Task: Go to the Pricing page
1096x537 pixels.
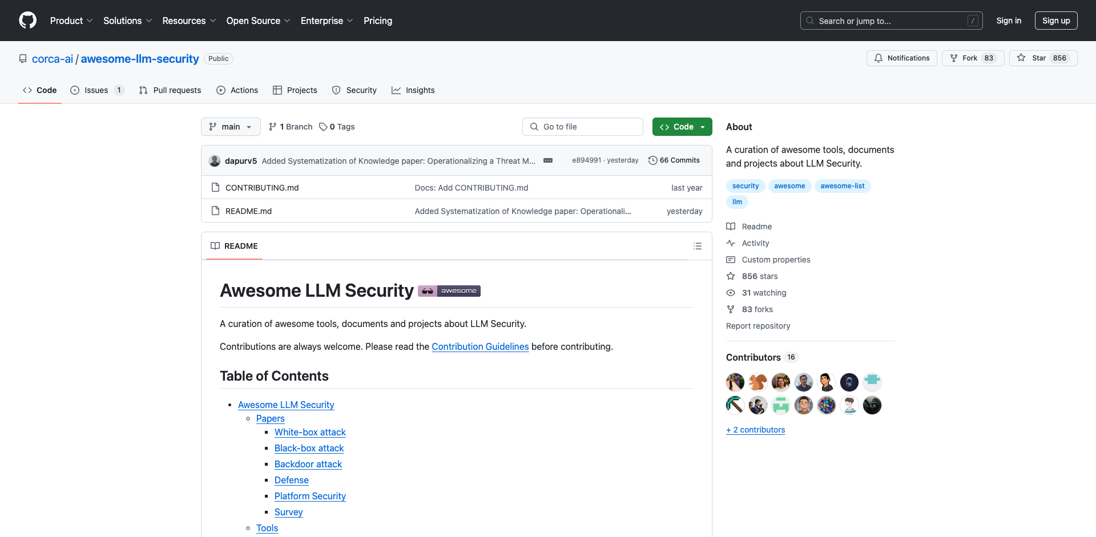Action: pos(378,21)
